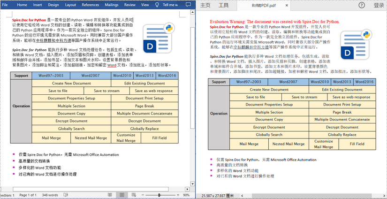Viewport: 387px width, 199px height.
Task: Click Page 1 of 1 in status bar
Action: 28,195
